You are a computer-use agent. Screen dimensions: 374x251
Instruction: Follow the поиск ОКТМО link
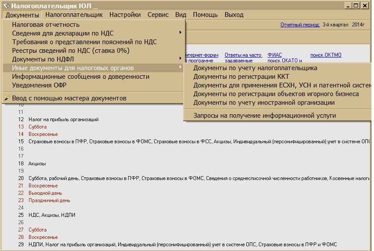(x=326, y=55)
